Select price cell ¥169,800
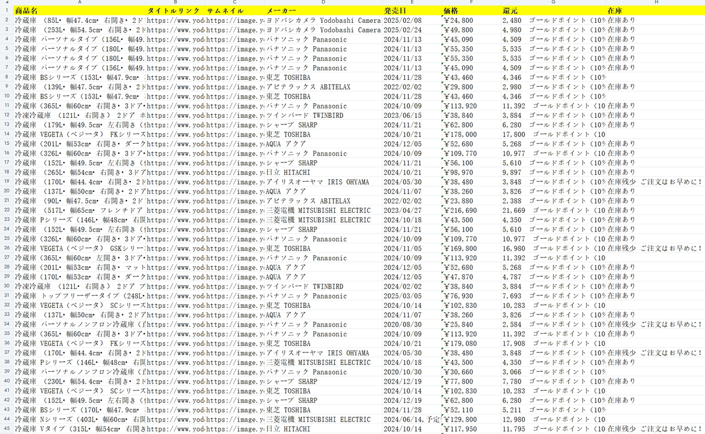Screen dimensions: 705x434 471,249
